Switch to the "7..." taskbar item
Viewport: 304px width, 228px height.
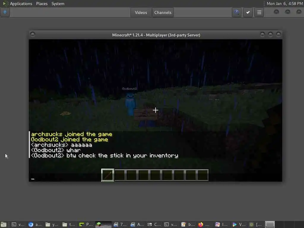tap(120, 224)
